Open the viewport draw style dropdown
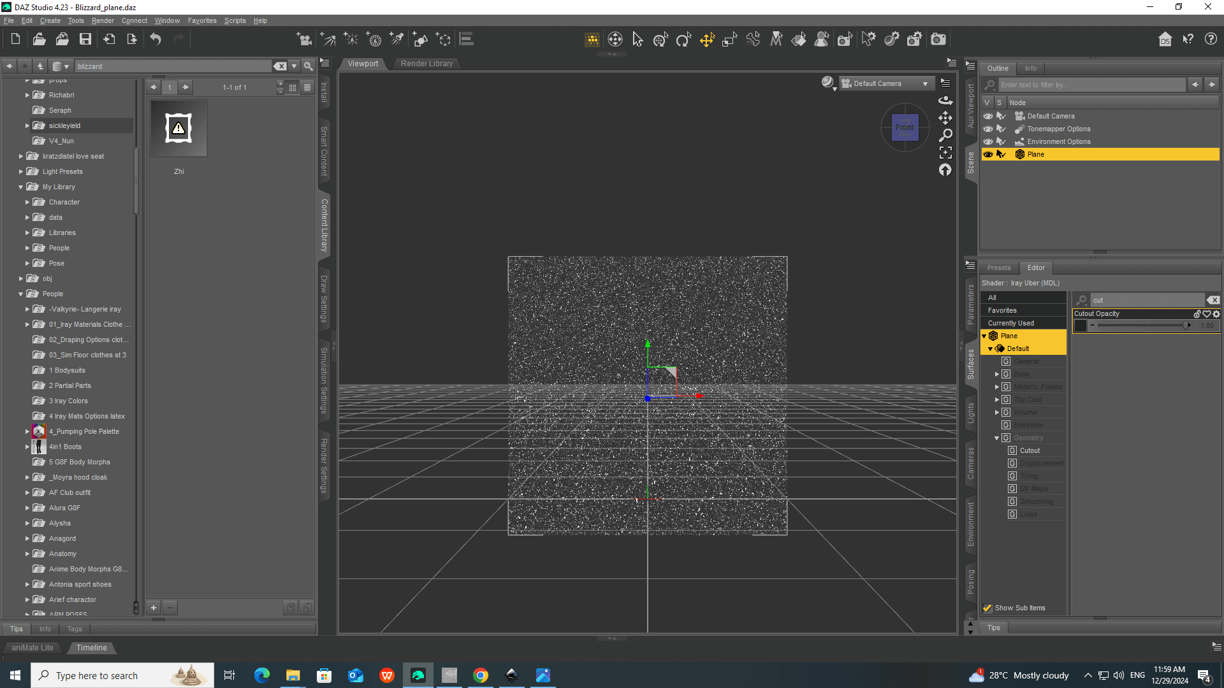Viewport: 1224px width, 688px height. pyautogui.click(x=828, y=83)
